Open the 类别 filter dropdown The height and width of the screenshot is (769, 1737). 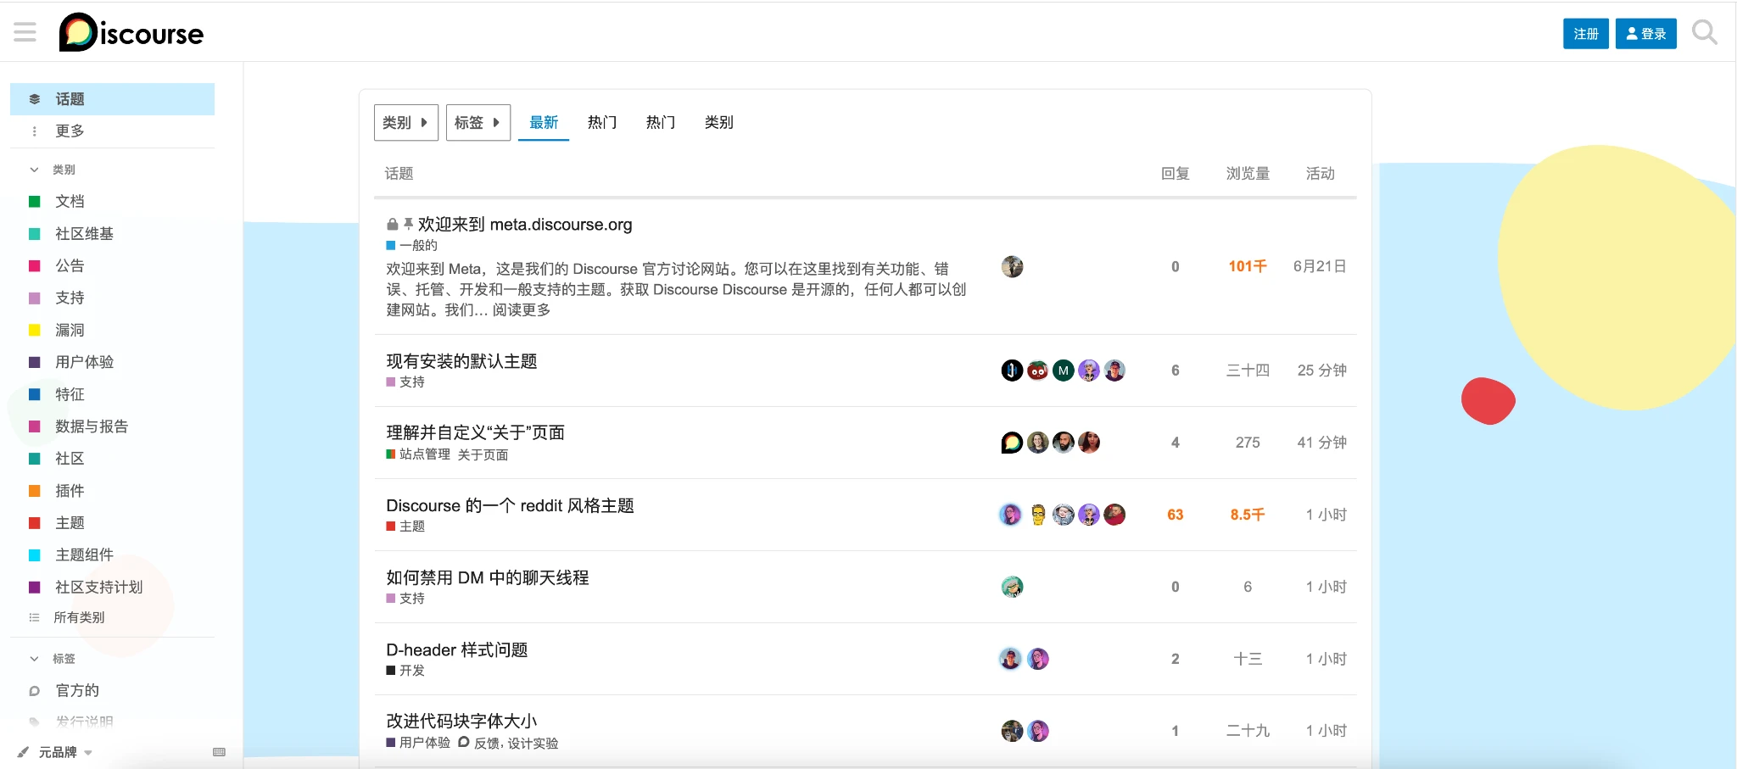point(405,123)
